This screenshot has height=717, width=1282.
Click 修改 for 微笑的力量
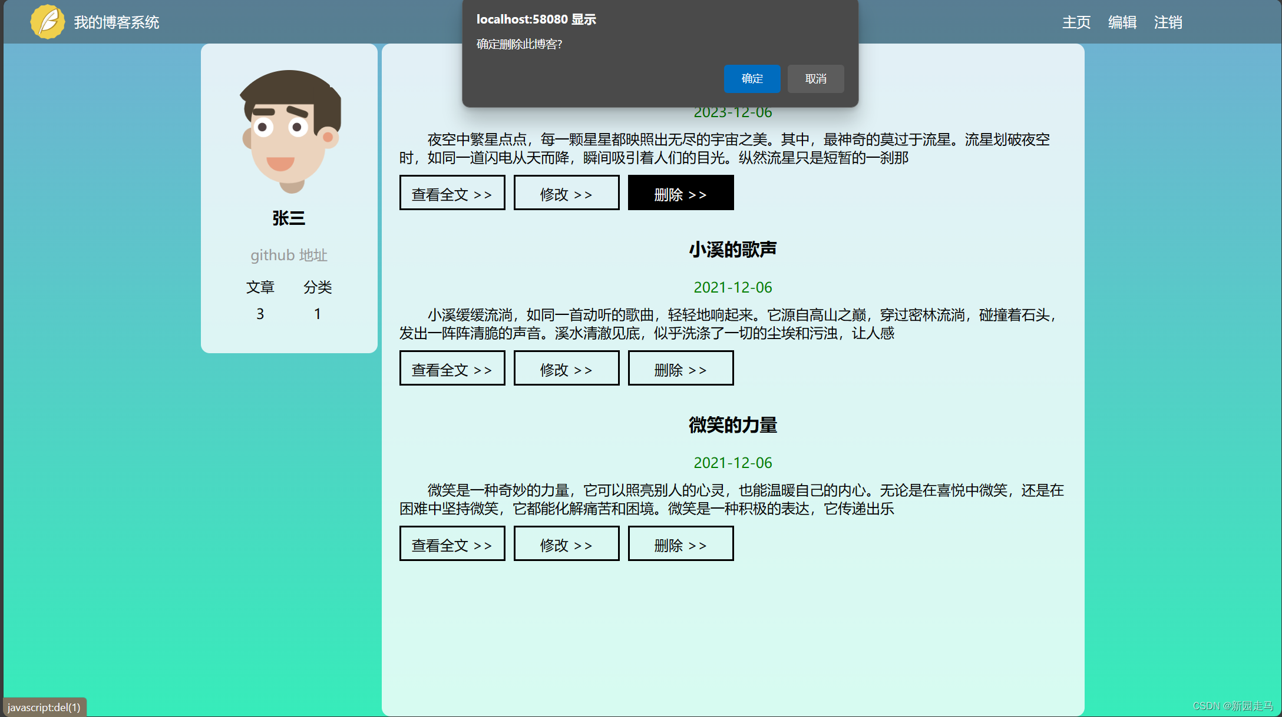pos(566,543)
